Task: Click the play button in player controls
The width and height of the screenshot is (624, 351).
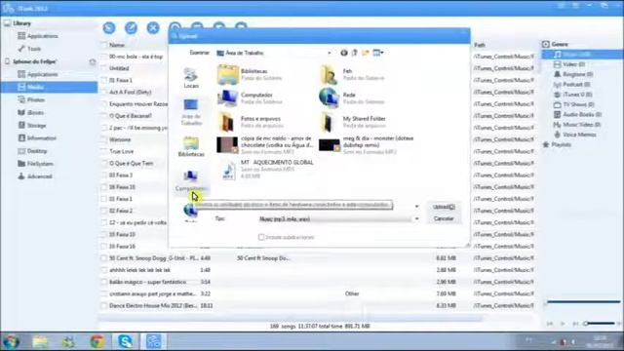Action: (x=563, y=324)
